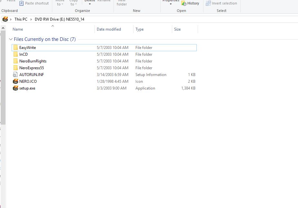Image resolution: width=298 pixels, height=208 pixels.
Task: Select the EasyWrite folder icon
Action: (x=15, y=48)
